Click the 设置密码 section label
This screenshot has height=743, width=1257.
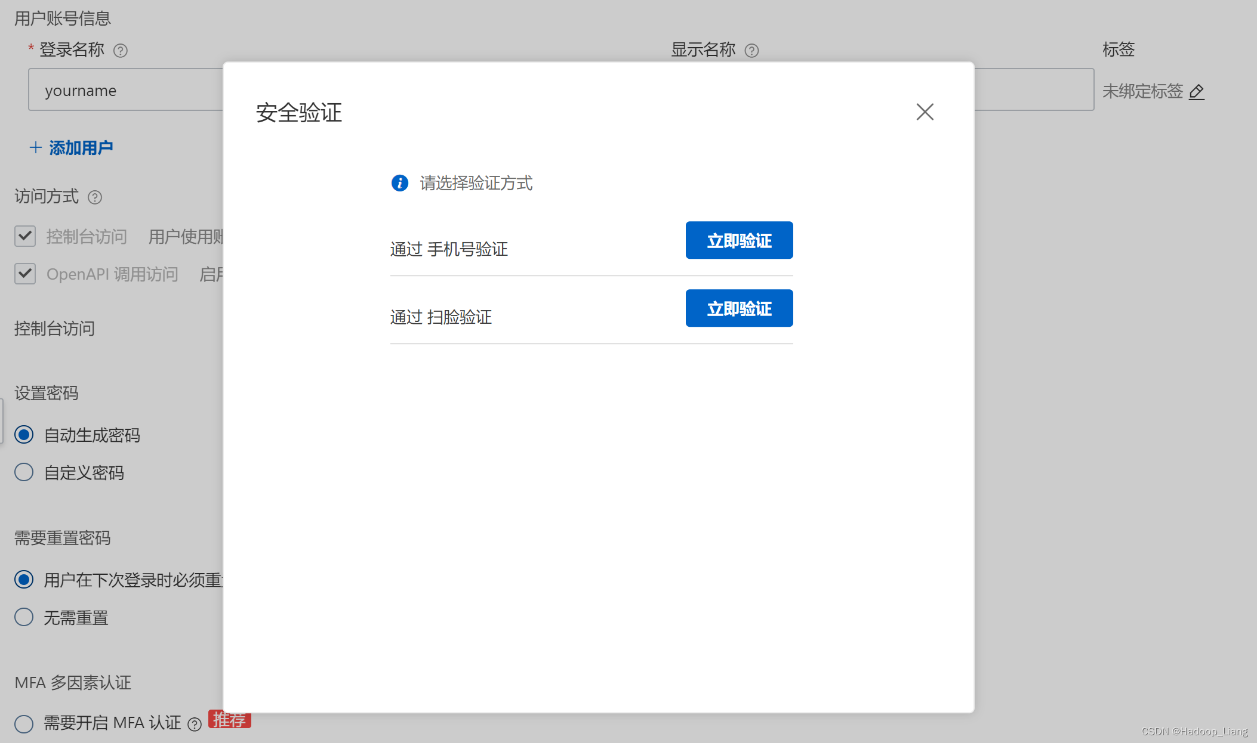(47, 394)
